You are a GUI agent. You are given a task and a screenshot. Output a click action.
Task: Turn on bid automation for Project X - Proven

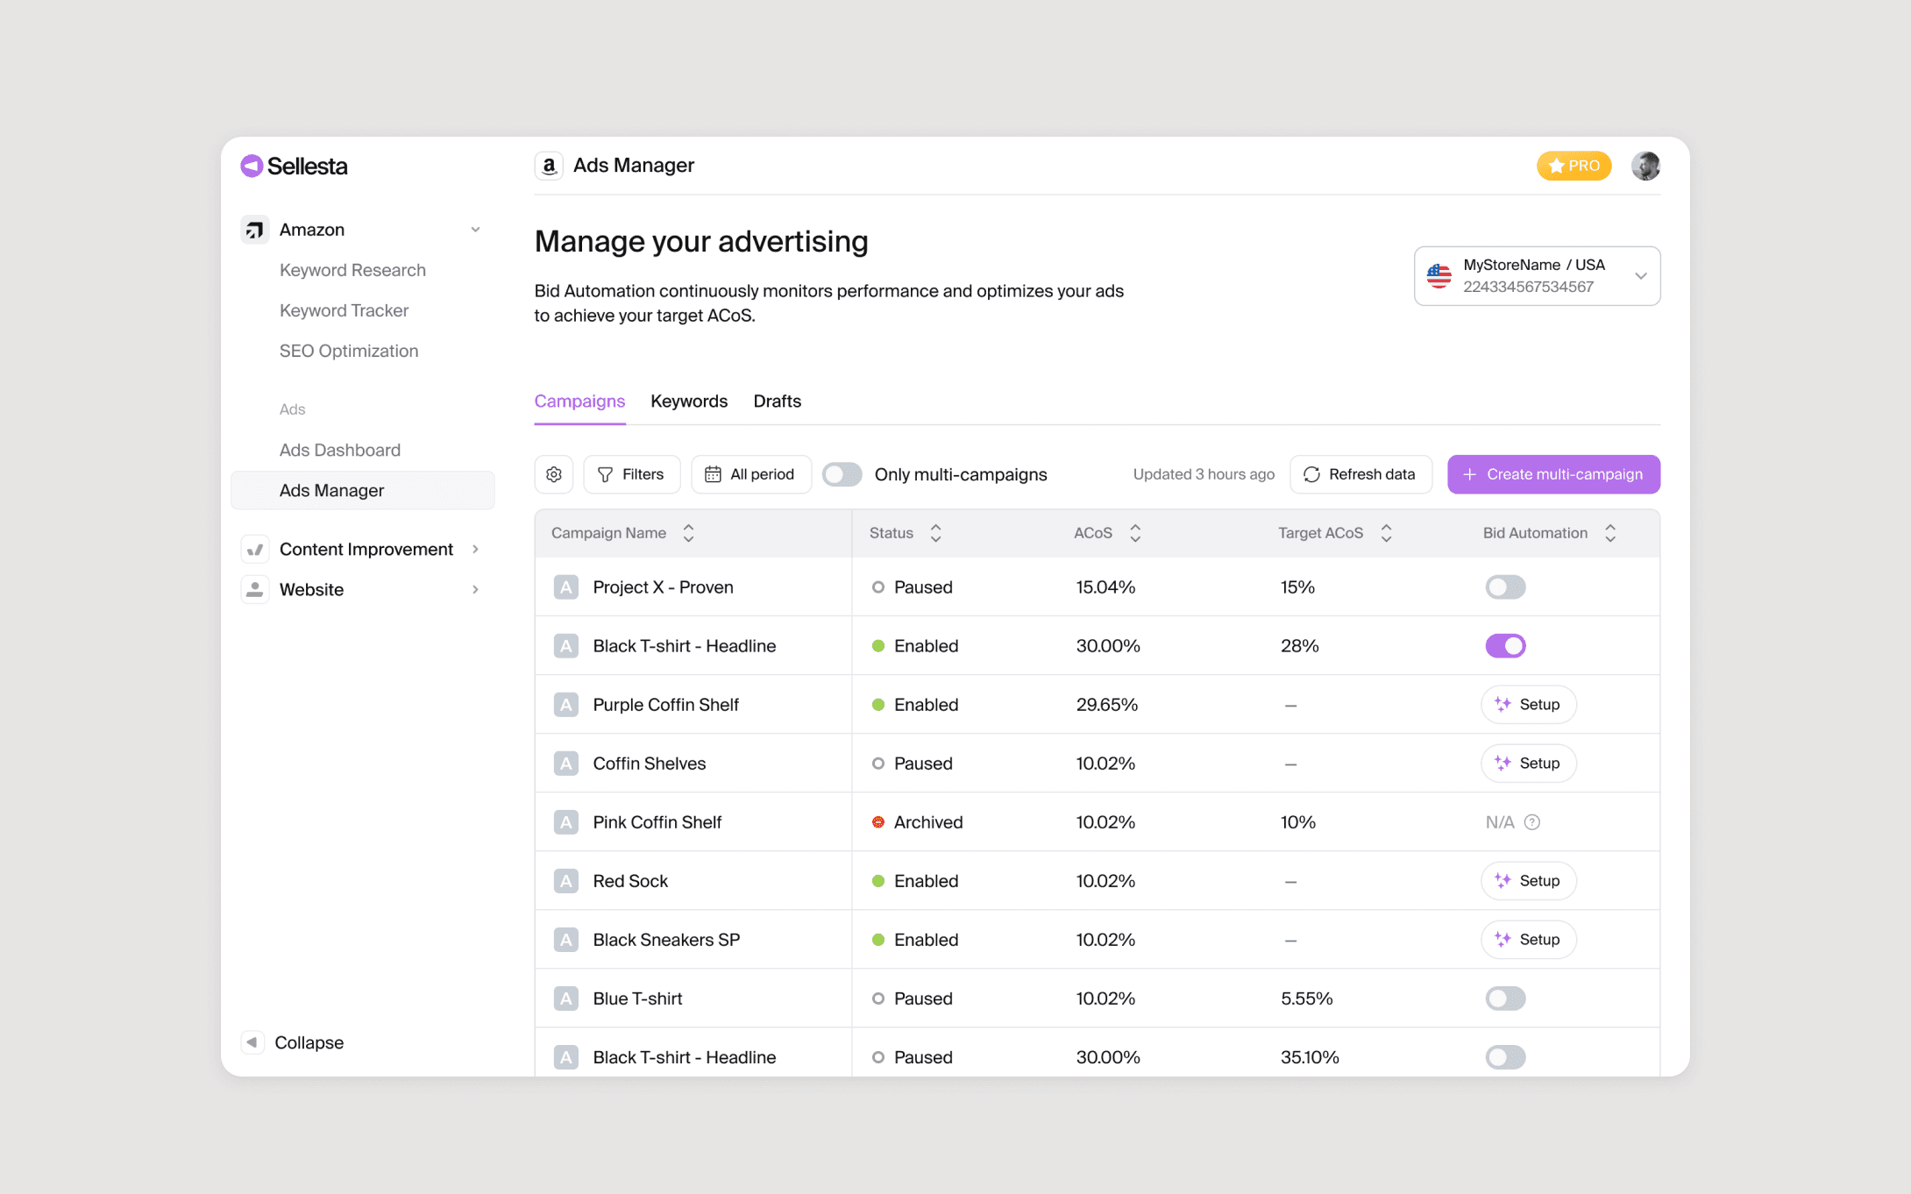[x=1505, y=587]
